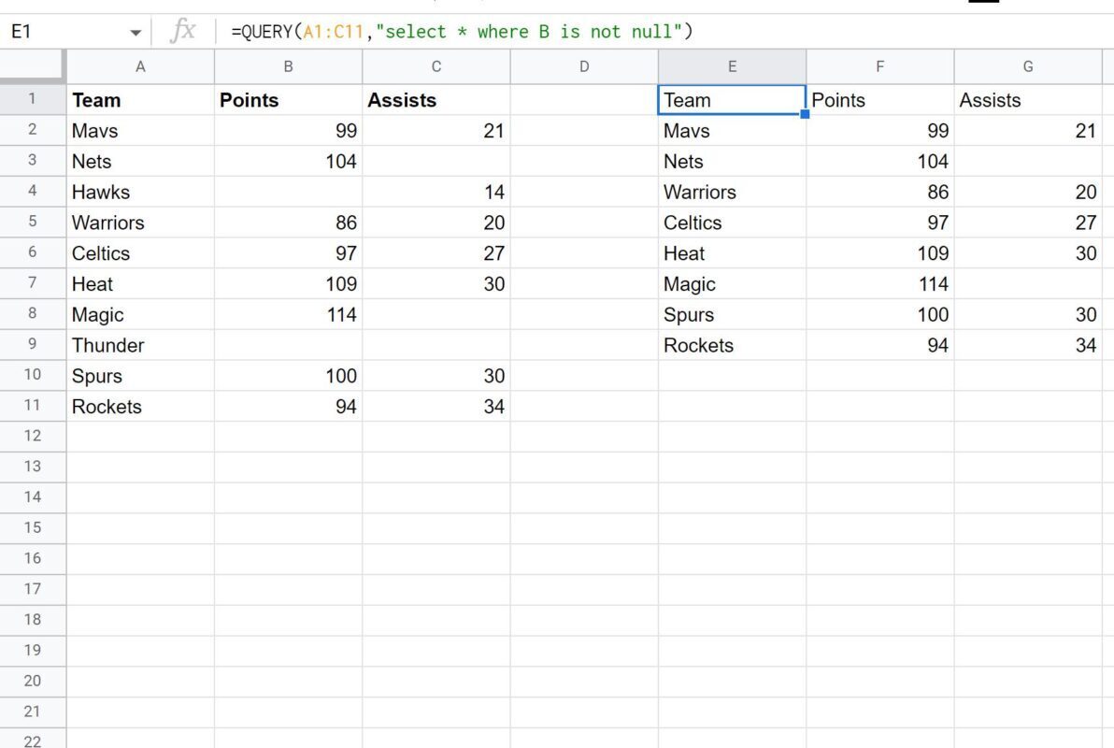Select the Hawks team cell

click(x=140, y=192)
